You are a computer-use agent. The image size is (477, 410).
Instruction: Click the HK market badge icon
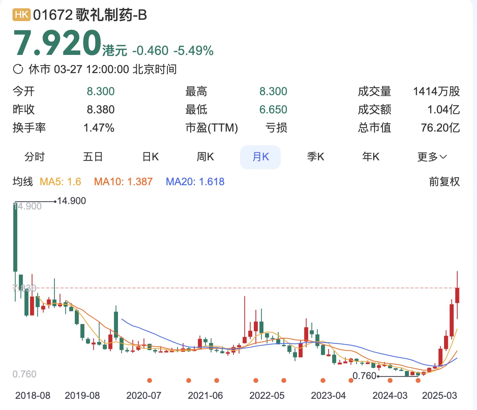click(x=21, y=15)
